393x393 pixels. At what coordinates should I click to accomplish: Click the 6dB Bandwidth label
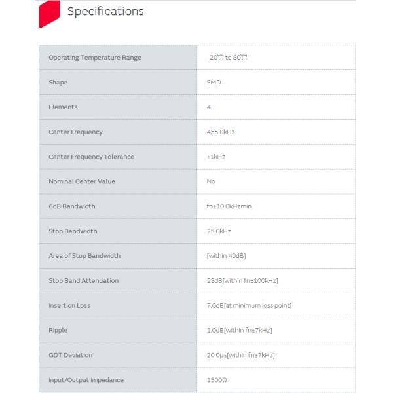tap(72, 206)
